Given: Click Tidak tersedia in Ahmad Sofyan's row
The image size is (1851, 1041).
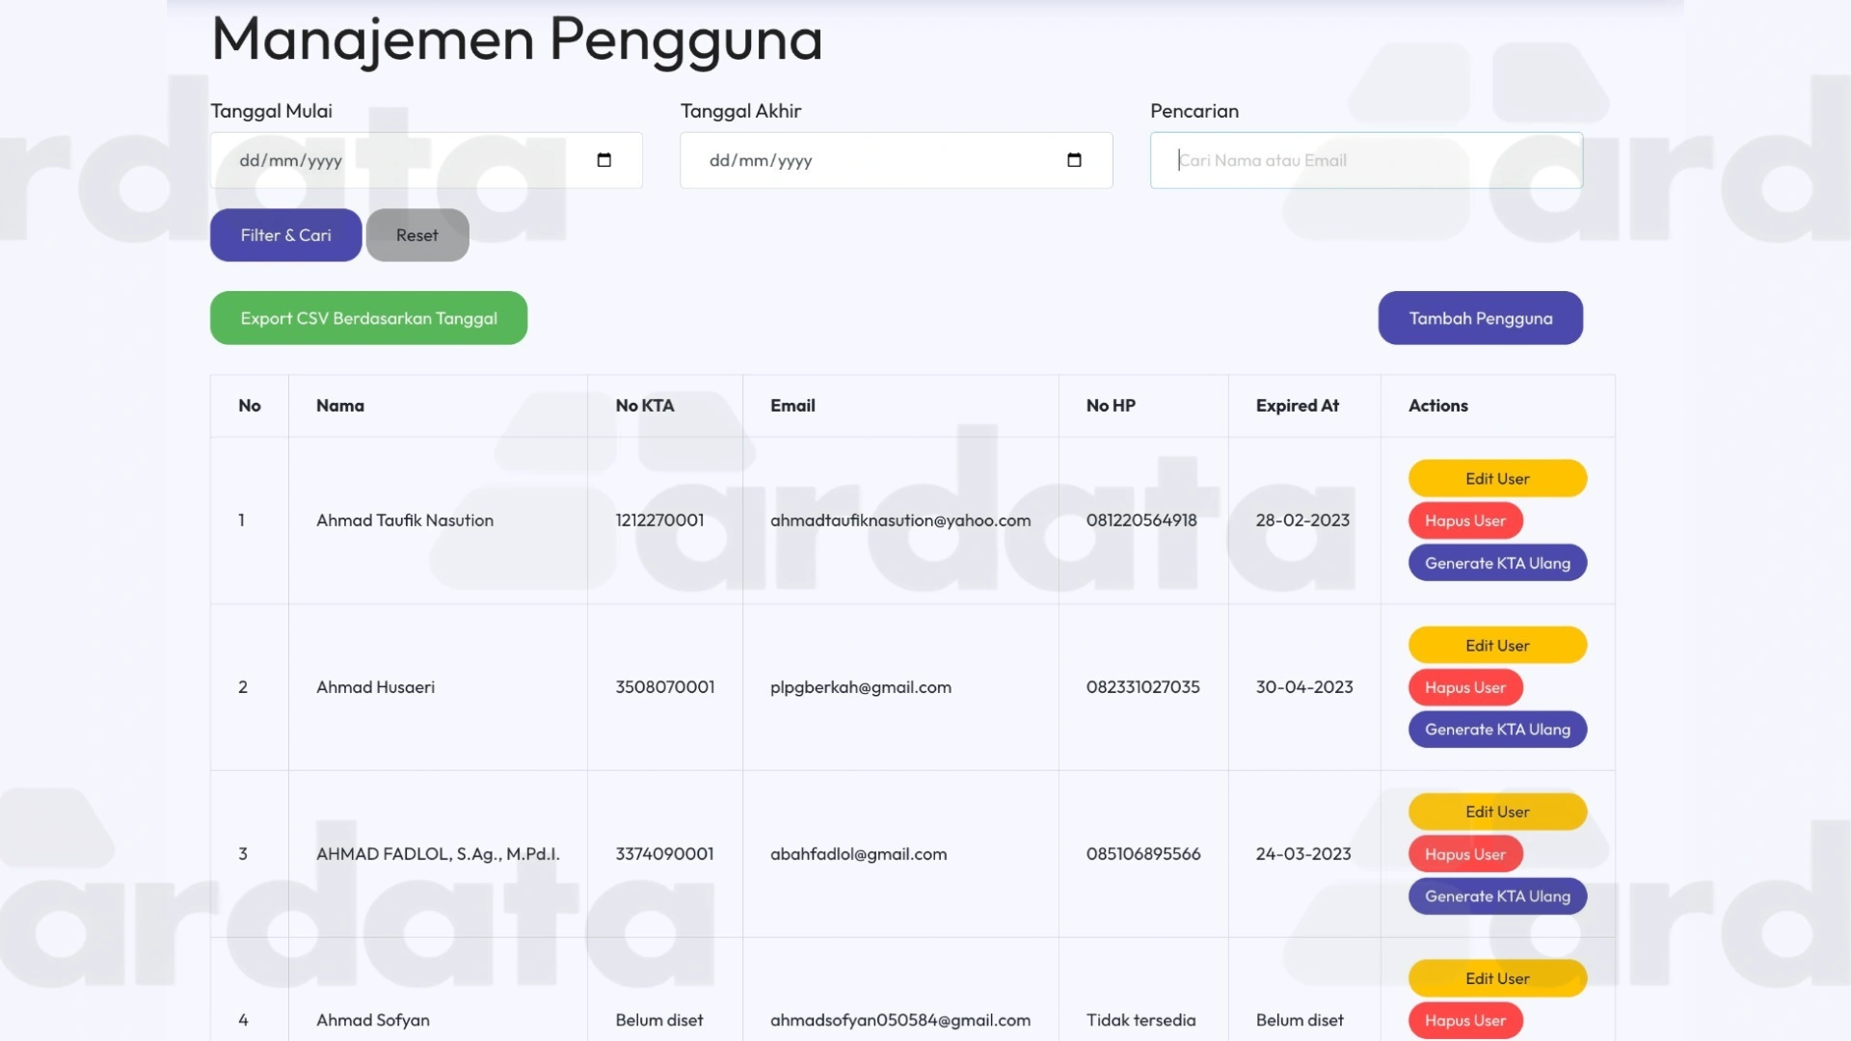Looking at the screenshot, I should coord(1141,1020).
